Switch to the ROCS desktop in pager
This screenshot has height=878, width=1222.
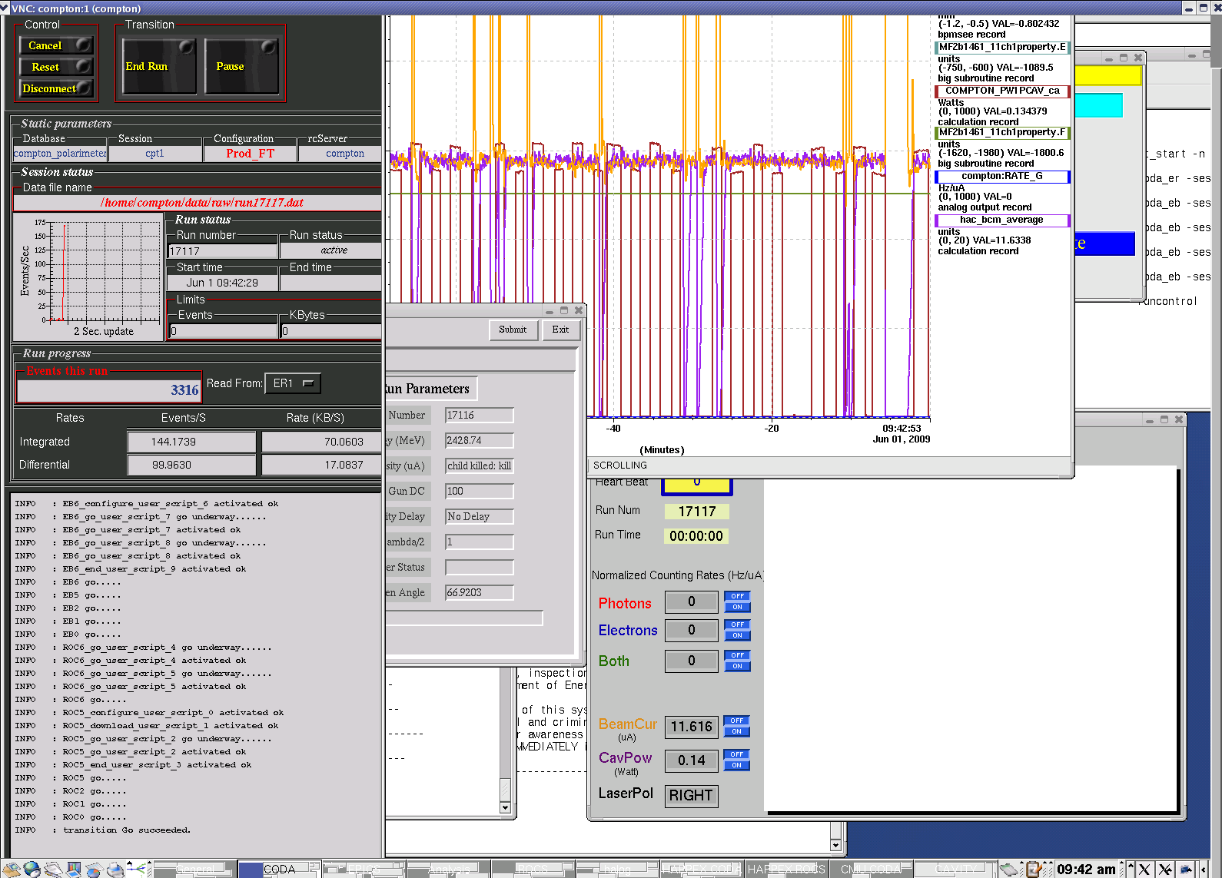(533, 870)
